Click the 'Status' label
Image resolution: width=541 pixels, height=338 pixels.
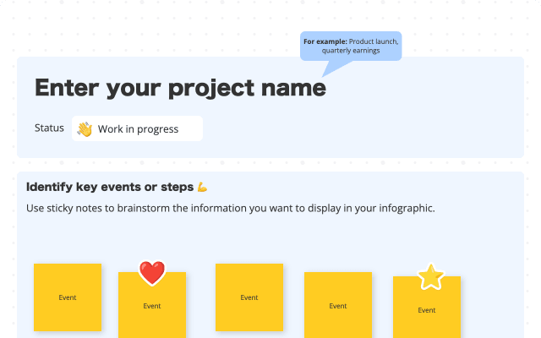(x=49, y=128)
